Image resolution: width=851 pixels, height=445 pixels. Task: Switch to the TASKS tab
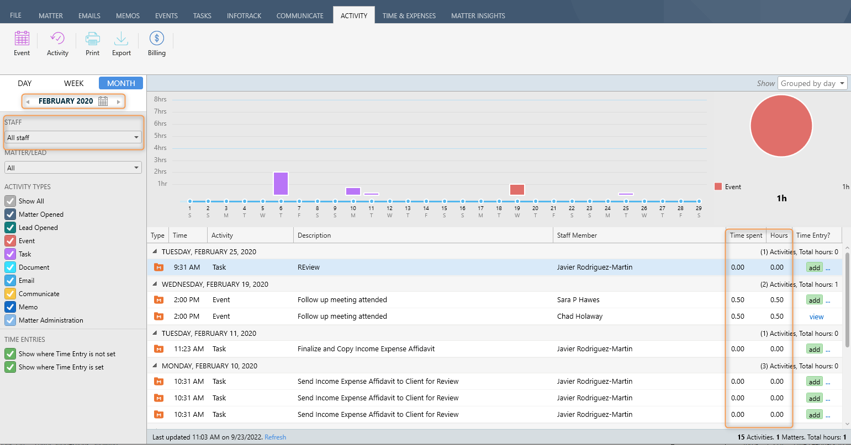(202, 15)
